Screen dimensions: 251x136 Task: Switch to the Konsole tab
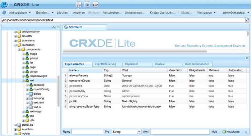pos(167,64)
